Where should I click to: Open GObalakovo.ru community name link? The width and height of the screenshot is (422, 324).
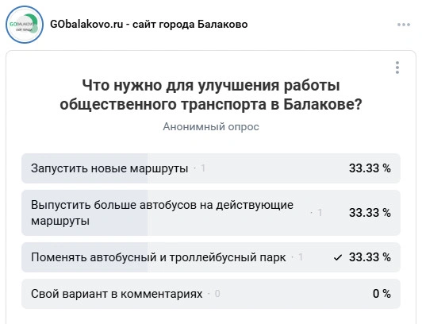(x=149, y=25)
